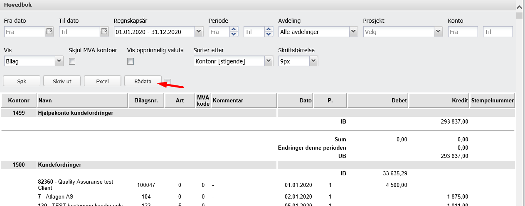Expand the Regnskapsår dropdown

point(198,32)
